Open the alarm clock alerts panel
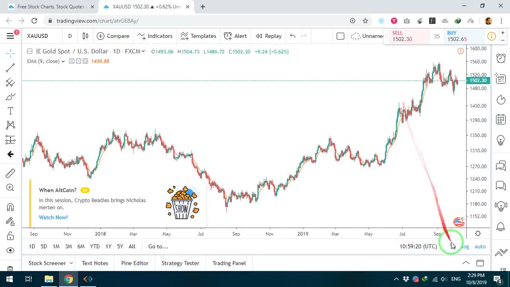The height and width of the screenshot is (287, 510). (501, 58)
